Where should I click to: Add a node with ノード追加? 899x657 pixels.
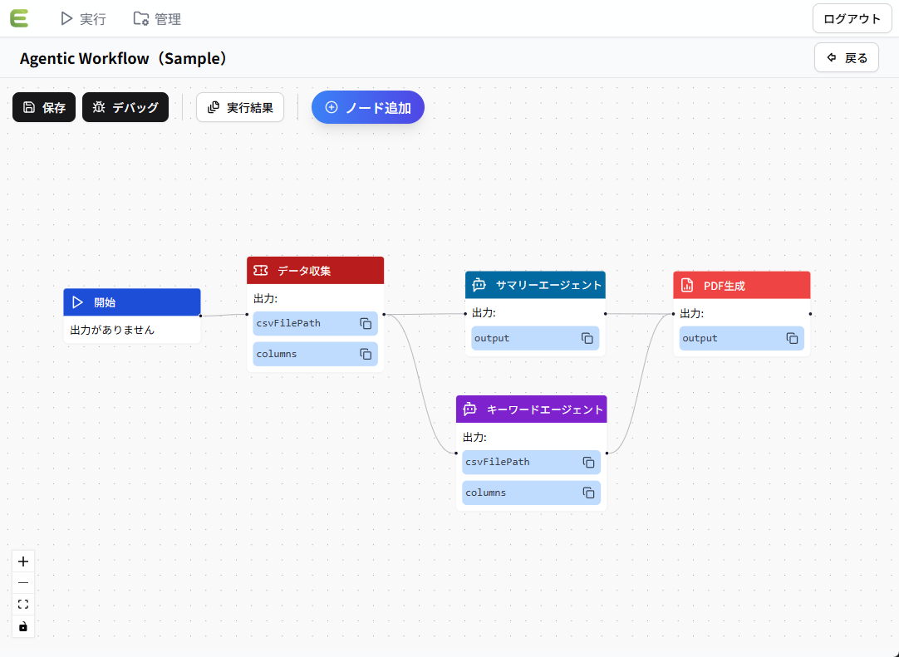[x=368, y=107]
